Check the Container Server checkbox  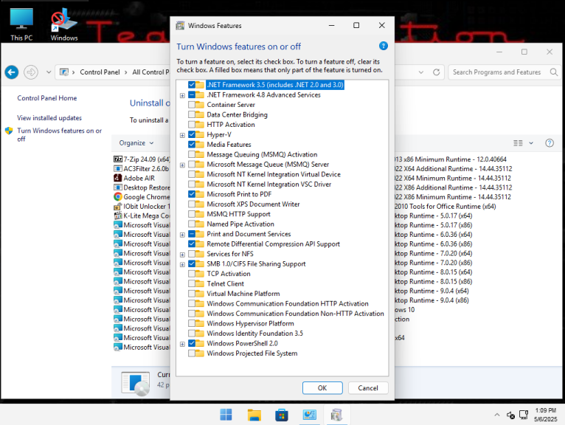pyautogui.click(x=192, y=105)
